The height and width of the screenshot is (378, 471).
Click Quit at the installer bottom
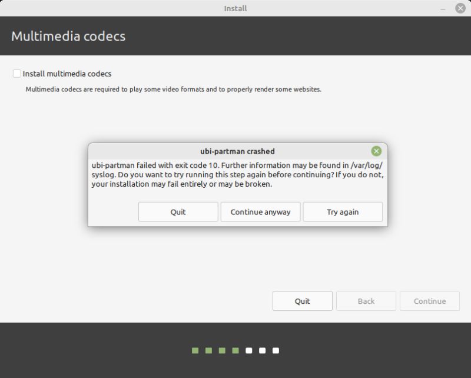(x=303, y=301)
